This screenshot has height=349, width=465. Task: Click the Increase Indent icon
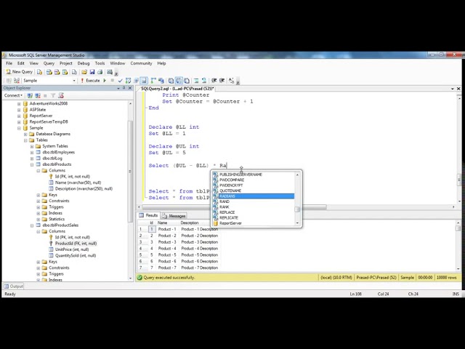[222, 81]
